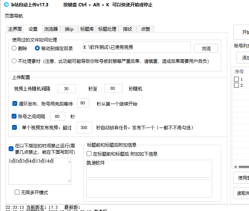Open the 页面导航 menu
Screen dimensions: 249x211
(14, 16)
